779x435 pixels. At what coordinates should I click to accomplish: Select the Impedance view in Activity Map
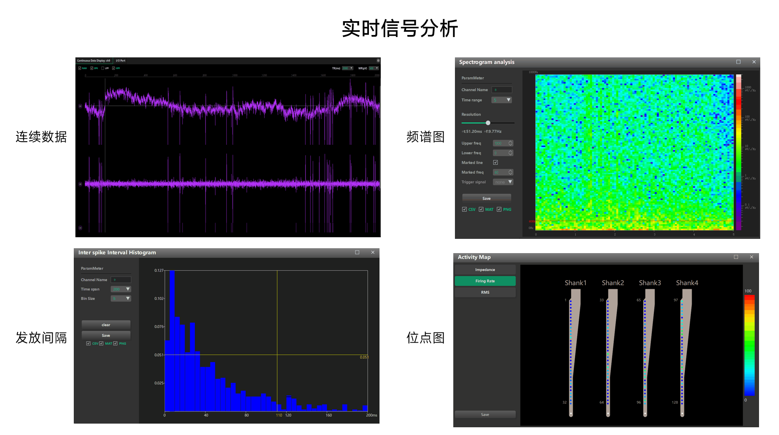(x=485, y=270)
